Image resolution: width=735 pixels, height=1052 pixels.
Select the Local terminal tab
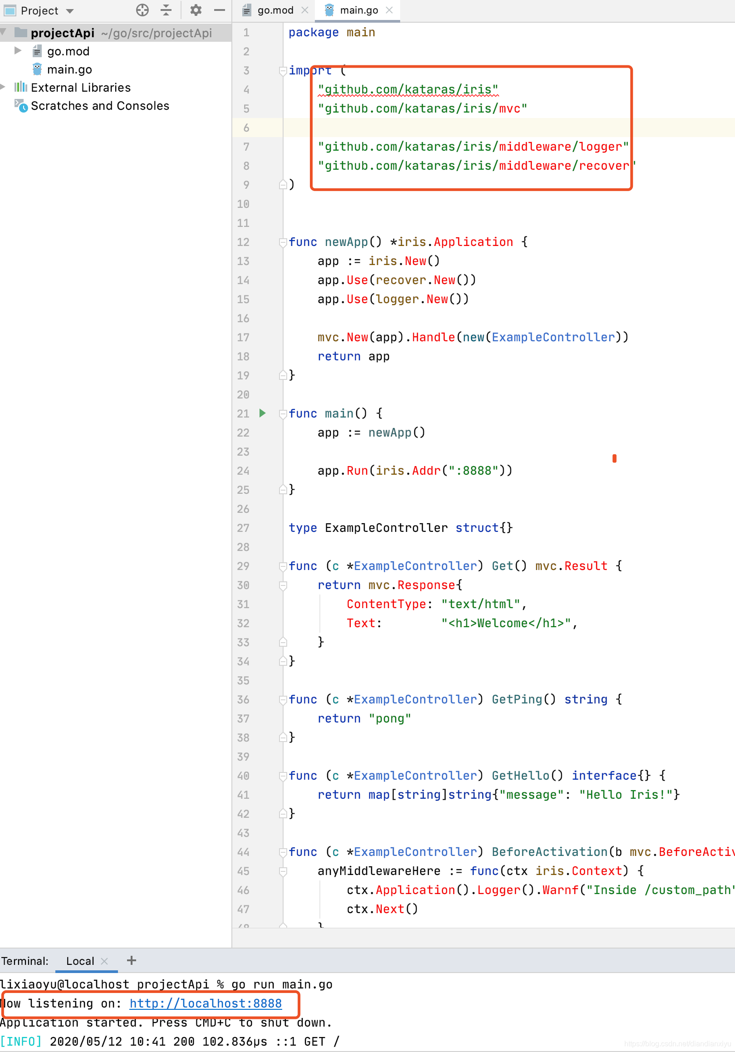80,961
